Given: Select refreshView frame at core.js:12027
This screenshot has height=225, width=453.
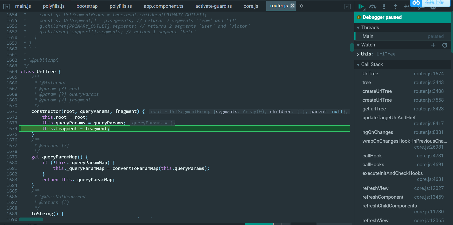Looking at the screenshot, I should (x=403, y=188).
